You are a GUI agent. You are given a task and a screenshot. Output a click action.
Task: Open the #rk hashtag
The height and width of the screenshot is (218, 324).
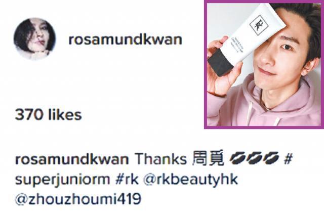coord(127,180)
